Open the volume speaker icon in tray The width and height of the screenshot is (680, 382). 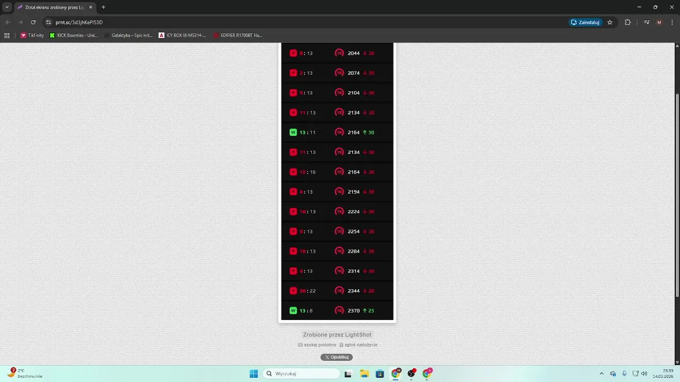click(x=644, y=374)
